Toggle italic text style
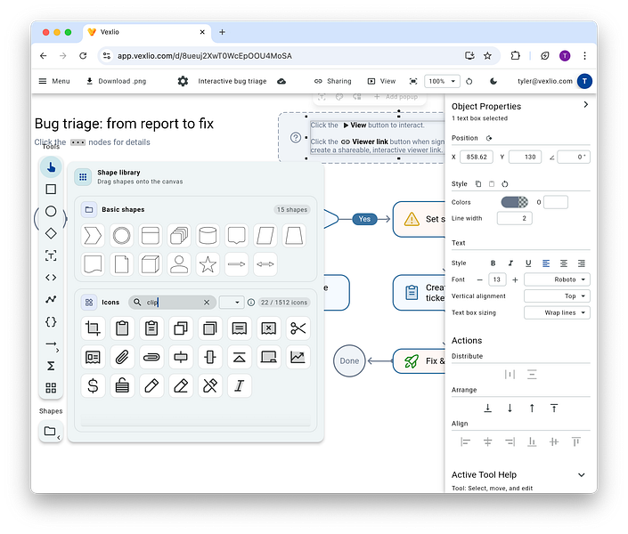 (510, 263)
